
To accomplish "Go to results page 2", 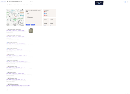I will 10,90.
